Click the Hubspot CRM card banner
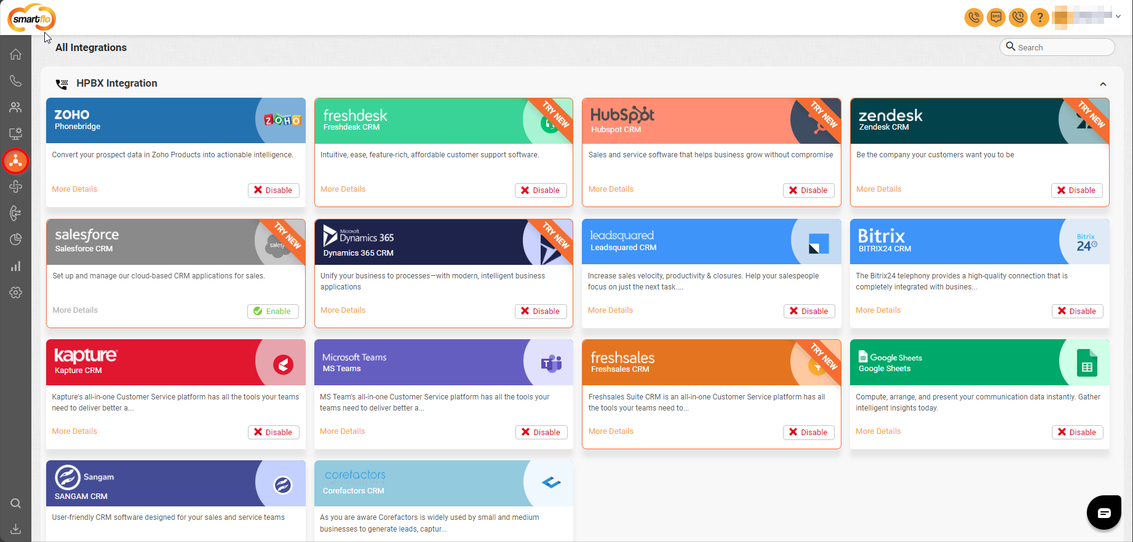This screenshot has width=1133, height=542. 712,121
